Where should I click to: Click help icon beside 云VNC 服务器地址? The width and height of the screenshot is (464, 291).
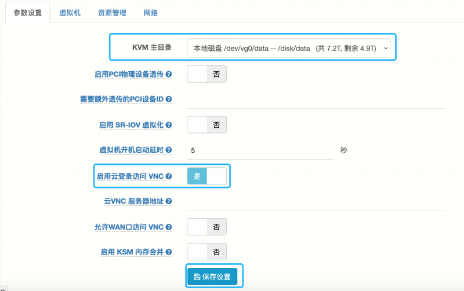click(169, 201)
